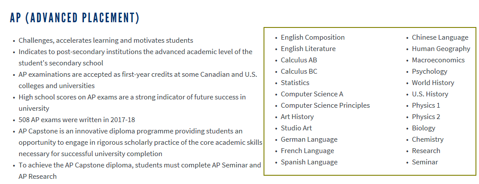
Task: Click the German Language course entry
Action: 309,140
